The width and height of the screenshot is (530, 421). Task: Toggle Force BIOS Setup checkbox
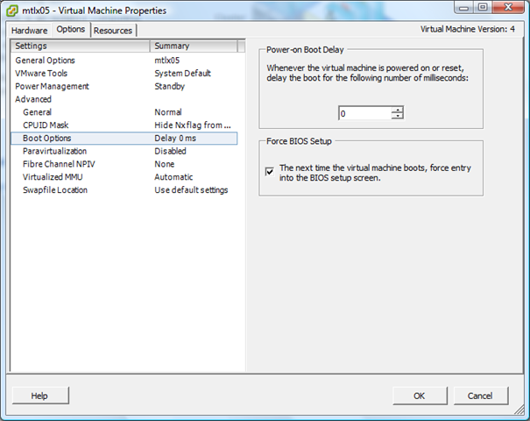[270, 172]
